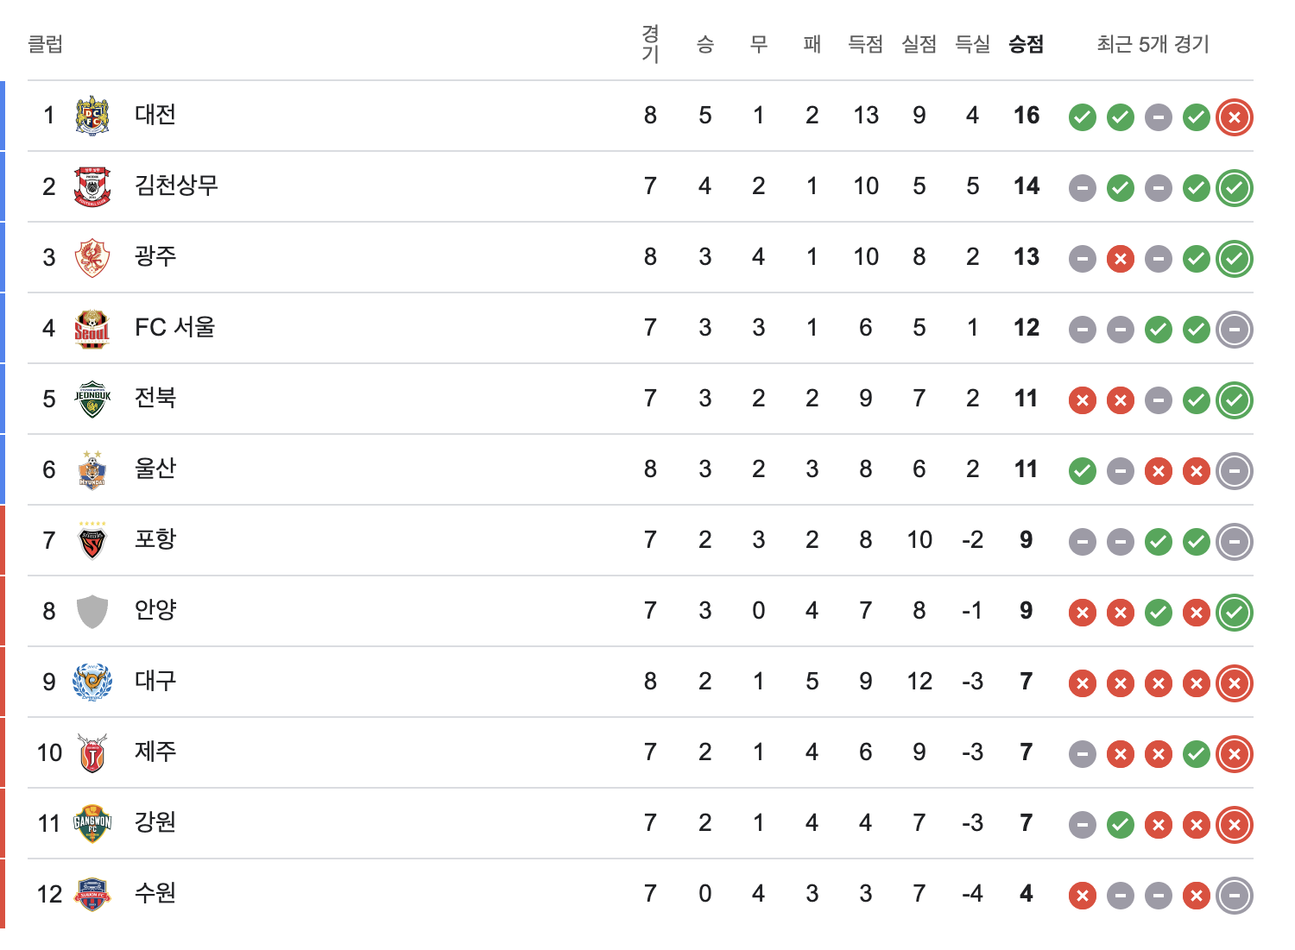This screenshot has height=950, width=1295.
Task: Click the 울산 Hyundai team badge
Action: [92, 469]
